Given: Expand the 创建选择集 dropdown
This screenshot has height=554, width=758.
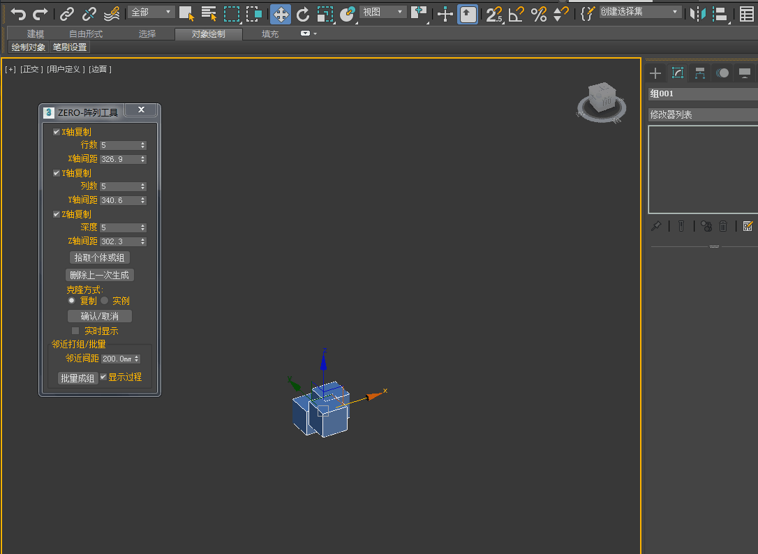Looking at the screenshot, I should coord(639,12).
